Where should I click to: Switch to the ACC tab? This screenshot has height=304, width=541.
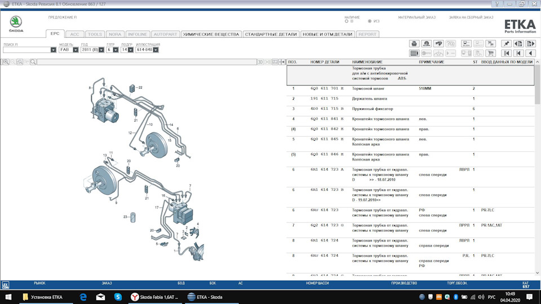tap(74, 34)
